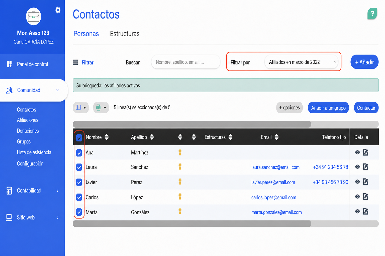This screenshot has height=256, width=385.
Task: Click the Contabilidad calculator icon
Action: coord(9,191)
